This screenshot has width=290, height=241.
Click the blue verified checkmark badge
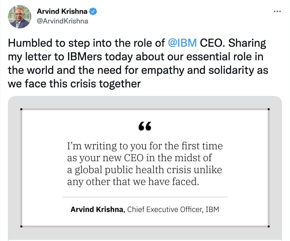(93, 11)
